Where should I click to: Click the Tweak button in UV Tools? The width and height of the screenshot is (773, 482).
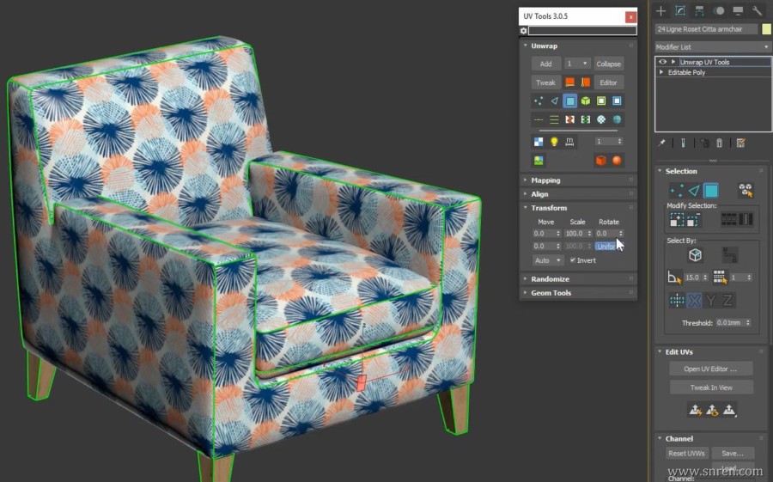tap(545, 82)
